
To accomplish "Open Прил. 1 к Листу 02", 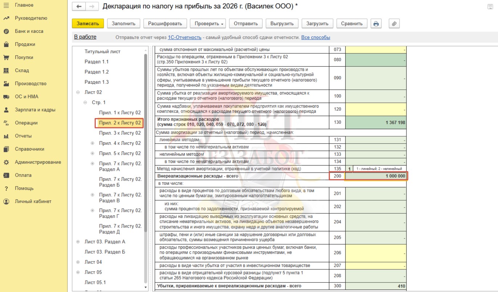I will point(120,113).
